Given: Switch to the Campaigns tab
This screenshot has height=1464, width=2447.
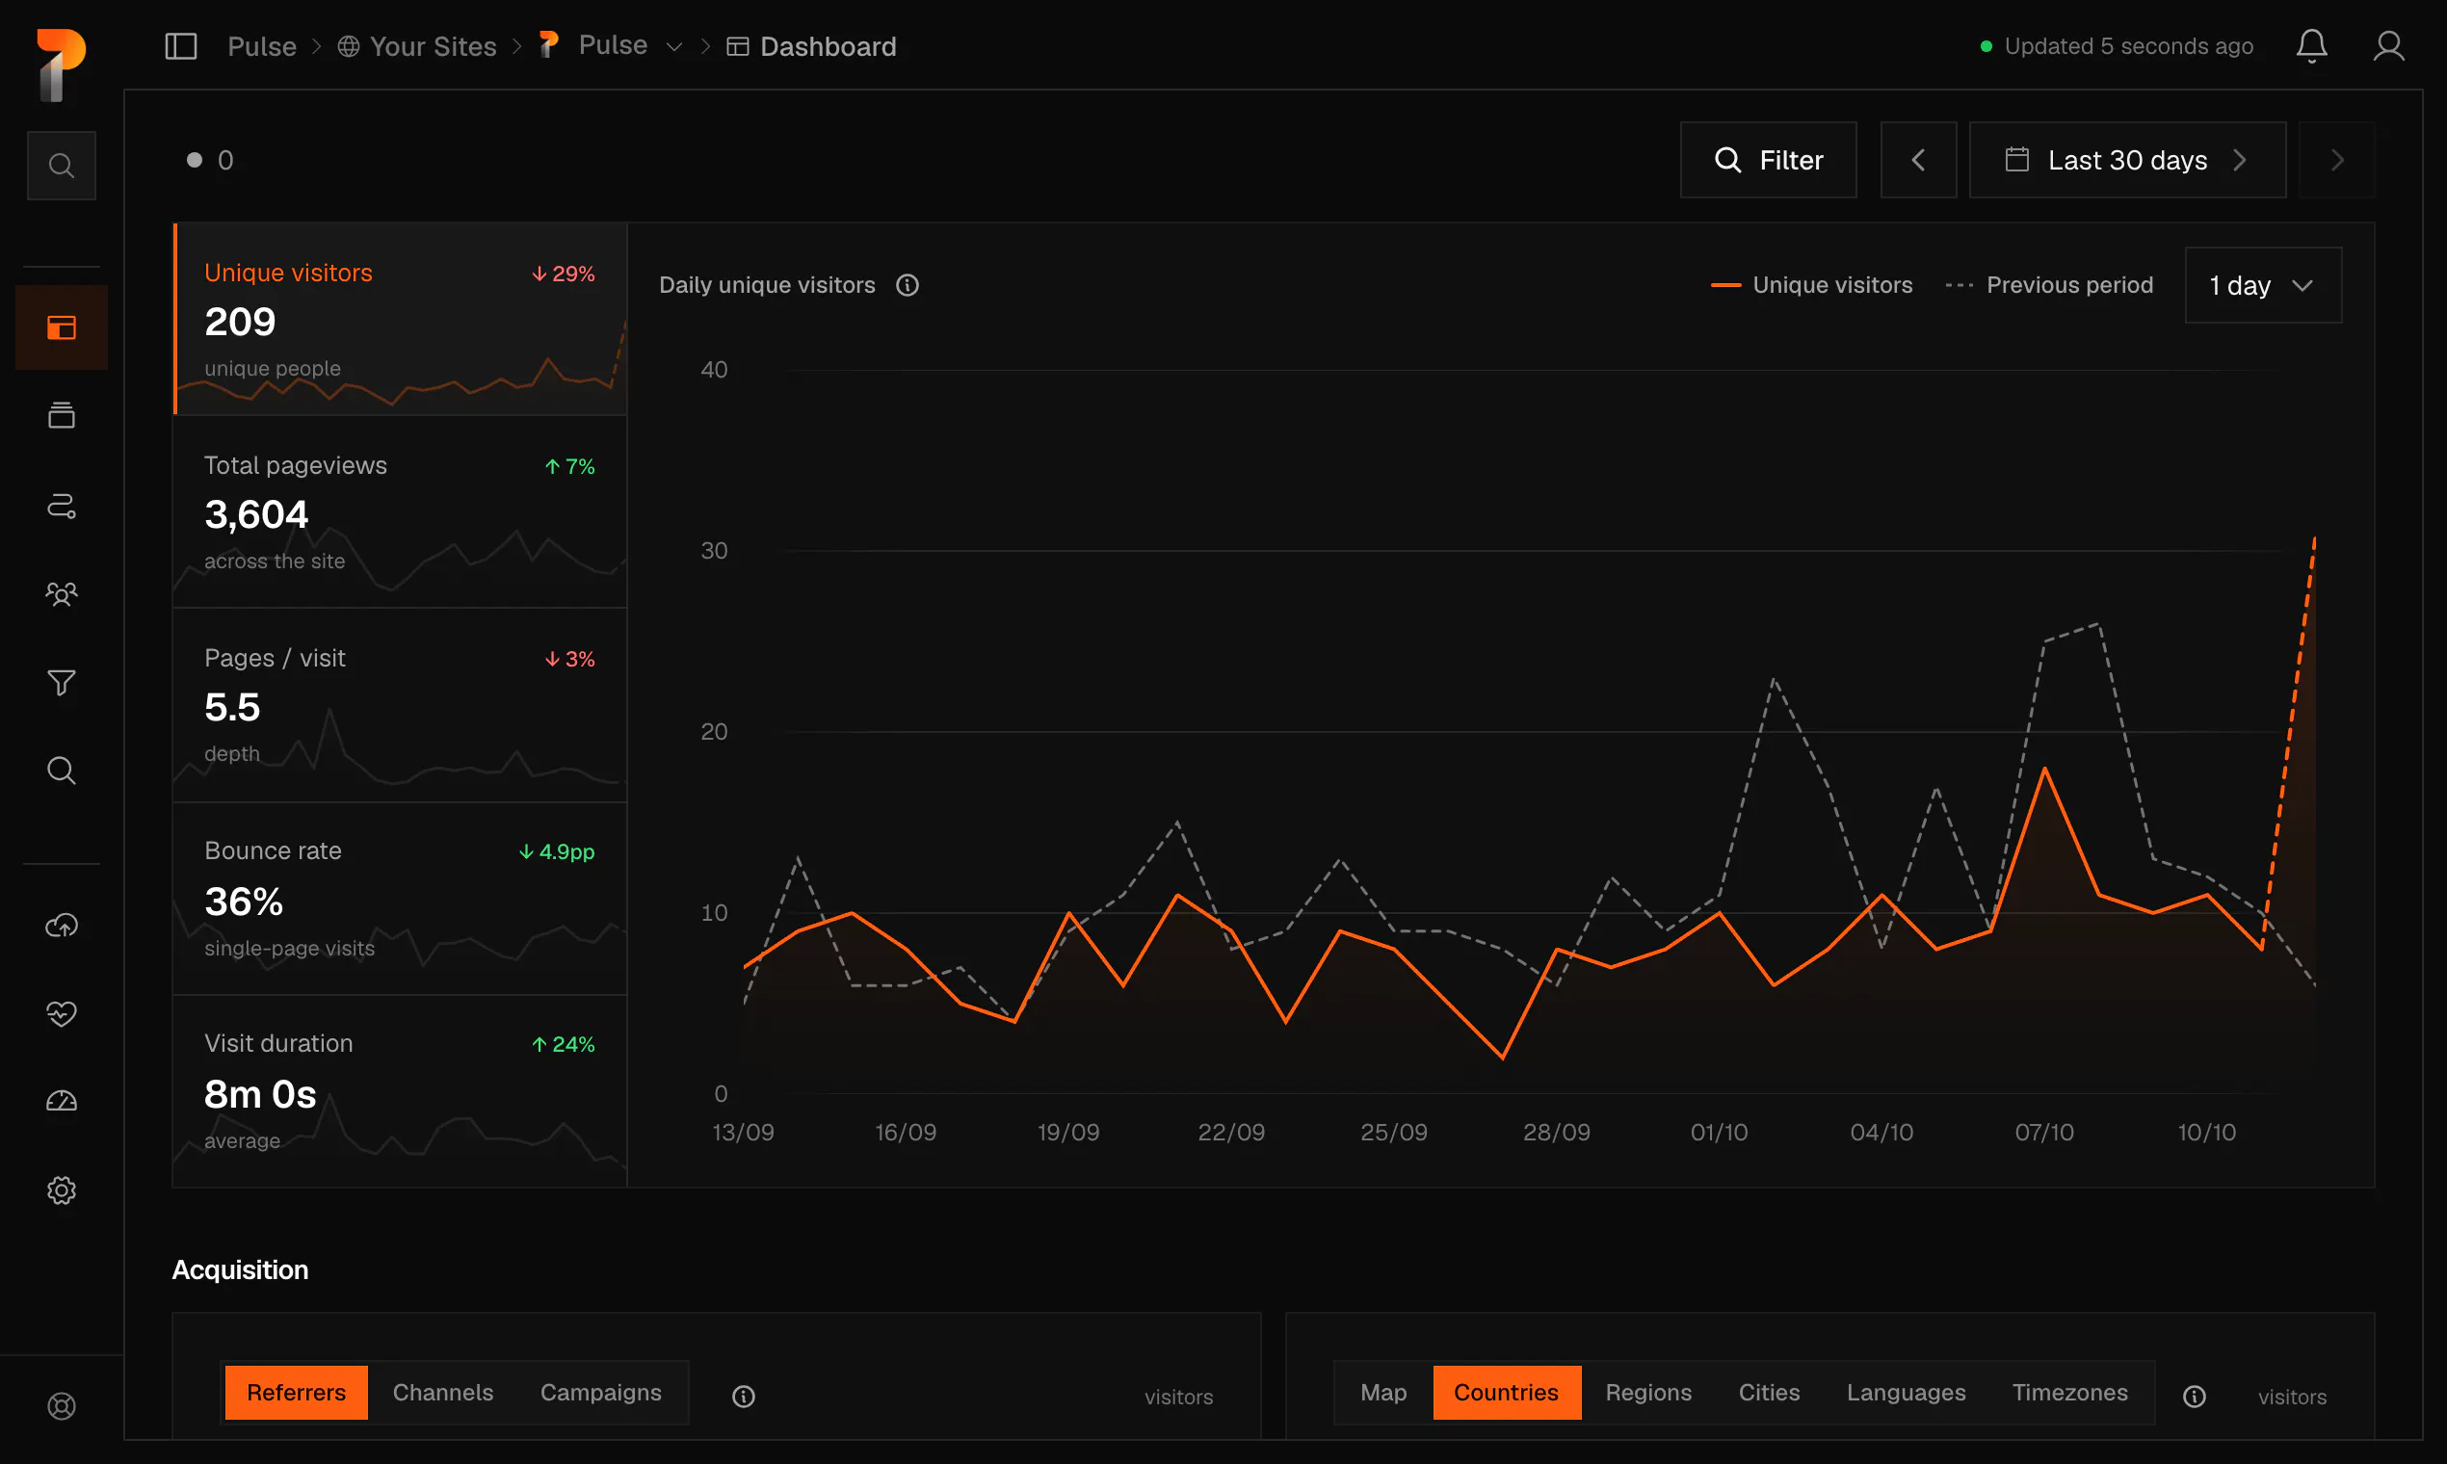Looking at the screenshot, I should click(x=601, y=1392).
